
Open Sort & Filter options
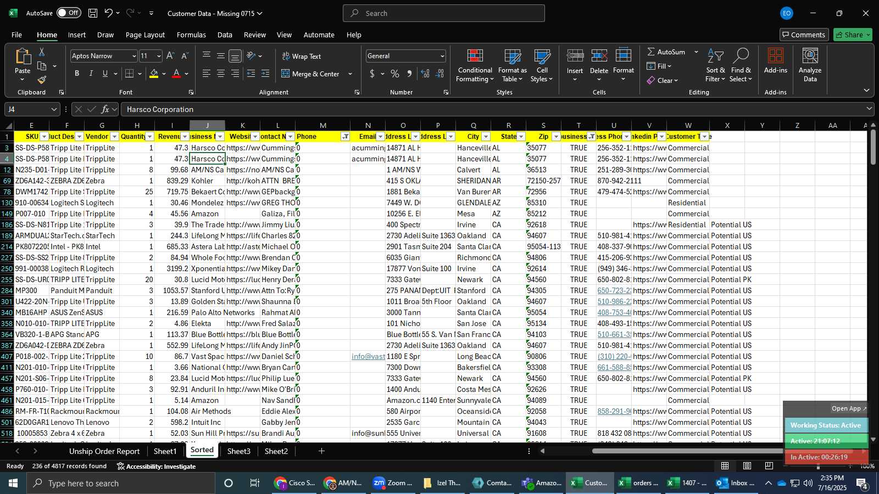click(715, 66)
